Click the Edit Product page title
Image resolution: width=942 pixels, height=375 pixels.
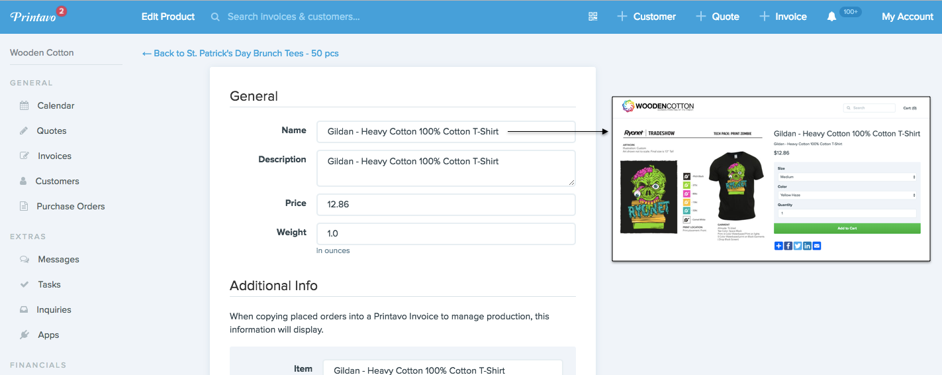(168, 17)
